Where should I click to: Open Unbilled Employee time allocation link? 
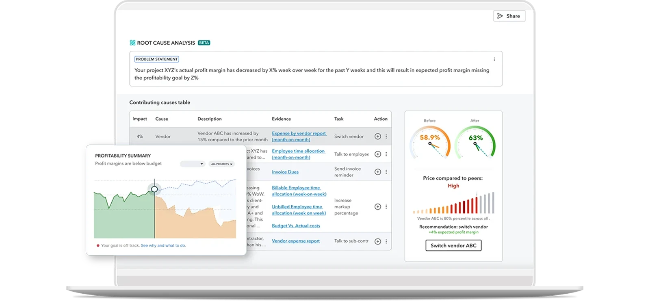tap(299, 210)
